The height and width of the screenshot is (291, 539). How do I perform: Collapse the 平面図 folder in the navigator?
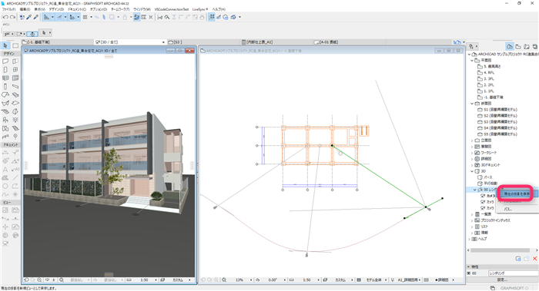tap(472, 61)
